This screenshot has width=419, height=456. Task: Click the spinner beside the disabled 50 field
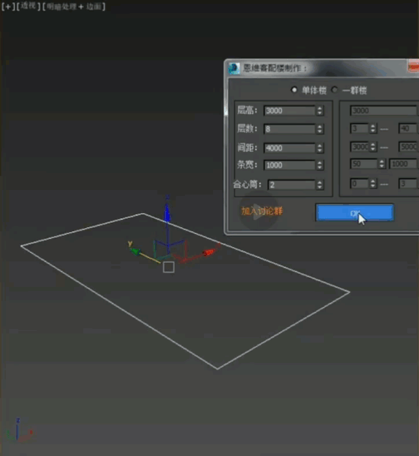382,164
